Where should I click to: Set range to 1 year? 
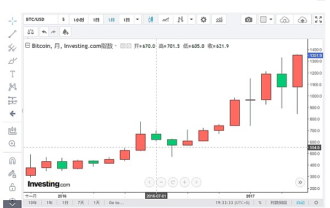pos(50,203)
